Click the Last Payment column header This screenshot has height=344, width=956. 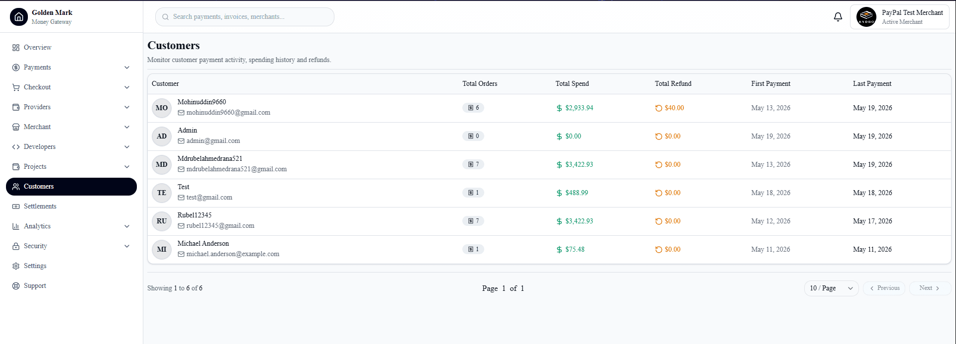coord(872,84)
